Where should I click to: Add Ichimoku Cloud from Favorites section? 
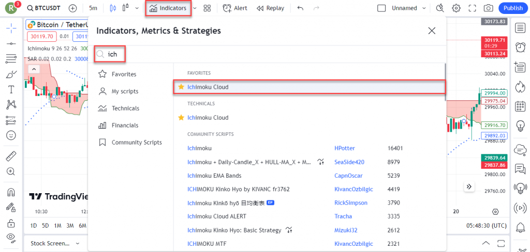click(310, 87)
